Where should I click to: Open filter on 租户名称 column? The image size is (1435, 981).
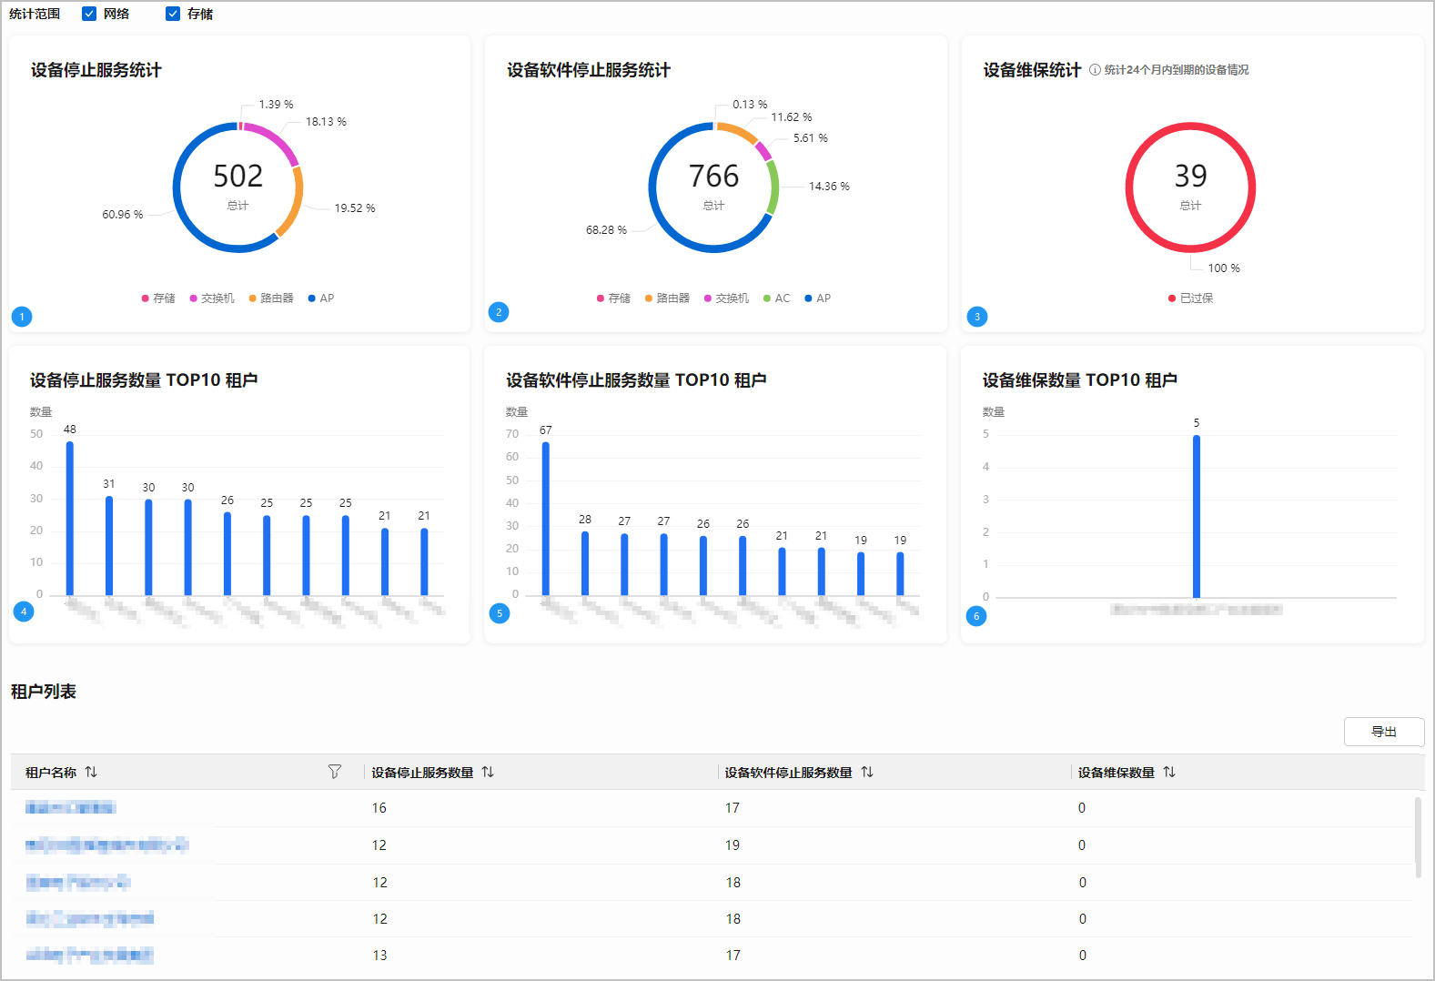pos(335,772)
